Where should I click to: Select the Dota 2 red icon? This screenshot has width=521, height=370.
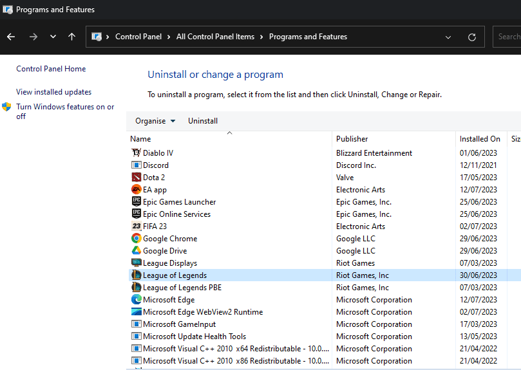click(x=136, y=178)
